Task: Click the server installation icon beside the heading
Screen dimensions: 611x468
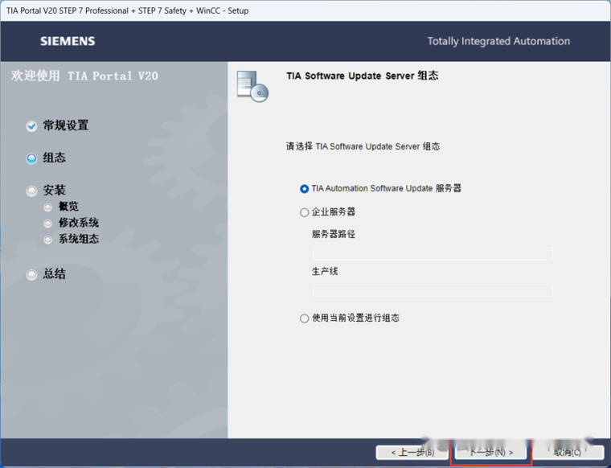Action: click(252, 85)
